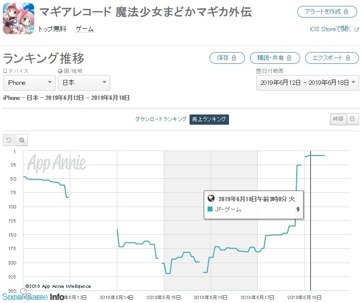Image resolution: width=363 pixels, height=303 pixels.
Task: Click the zoom-in magnifier icon
Action: (22, 140)
